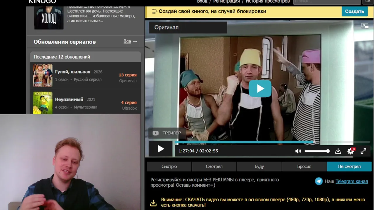Viewport: 374px width, 210px height.
Task: Open the "Гуляй, шальная" series title
Action: [x=73, y=72]
